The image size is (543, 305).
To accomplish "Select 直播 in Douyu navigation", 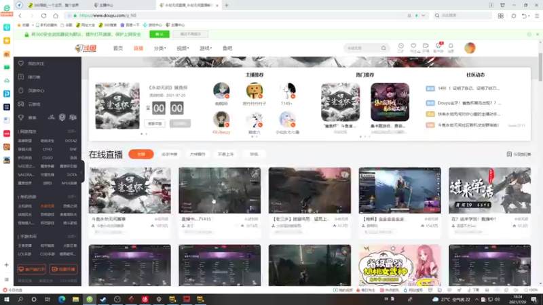I will click(138, 48).
